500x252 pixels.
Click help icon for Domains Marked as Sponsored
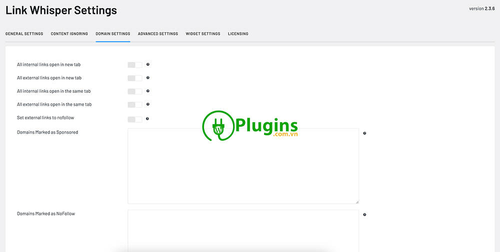364,133
